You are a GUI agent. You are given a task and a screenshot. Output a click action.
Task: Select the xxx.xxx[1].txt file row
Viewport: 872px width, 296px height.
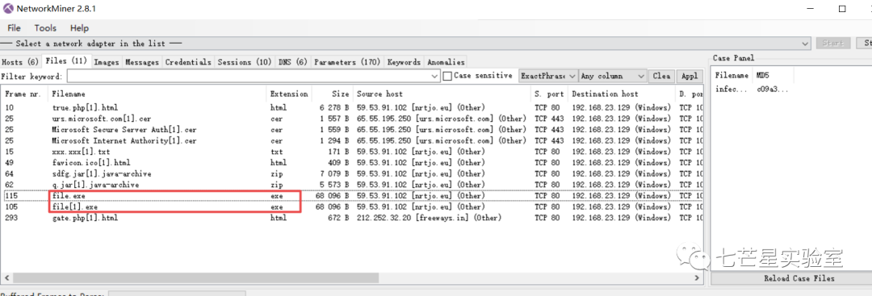(352, 152)
